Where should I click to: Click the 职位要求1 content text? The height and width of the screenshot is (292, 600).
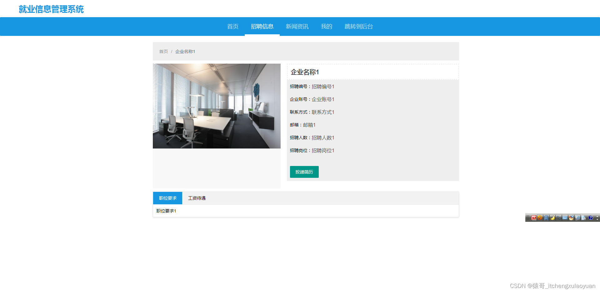point(166,211)
